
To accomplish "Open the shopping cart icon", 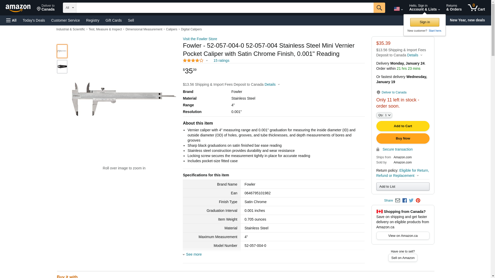I will point(476,8).
